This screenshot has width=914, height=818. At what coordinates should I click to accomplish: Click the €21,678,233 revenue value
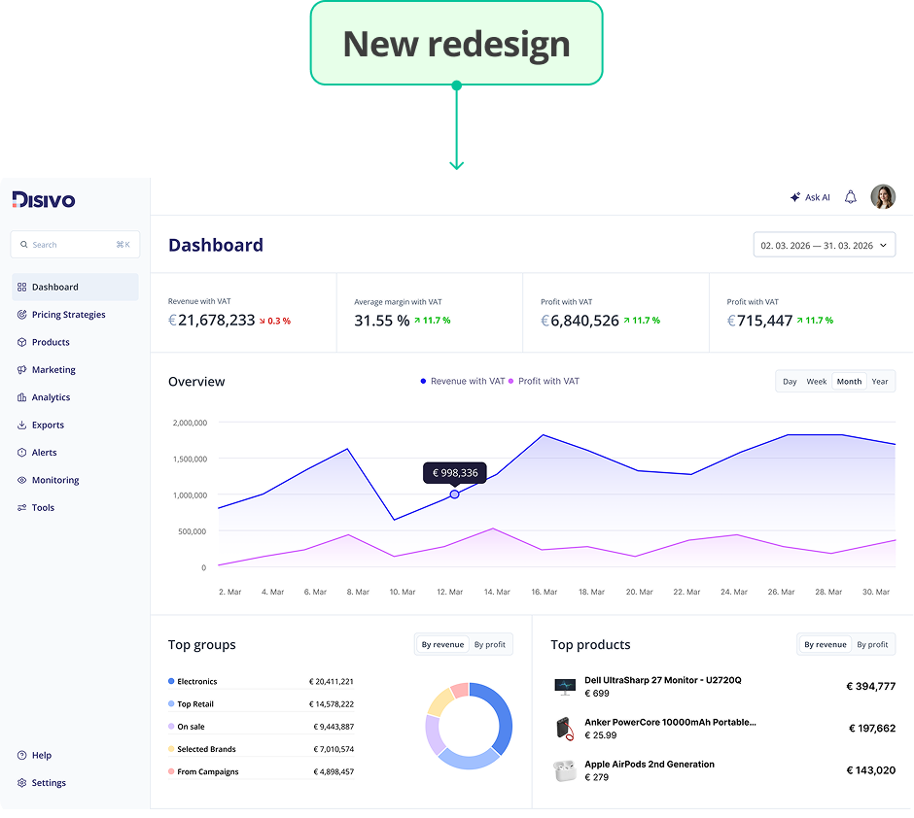pyautogui.click(x=212, y=321)
